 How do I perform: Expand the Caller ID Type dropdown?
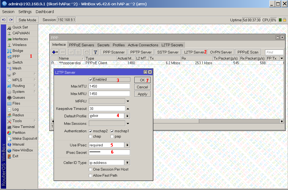[x=127, y=163]
